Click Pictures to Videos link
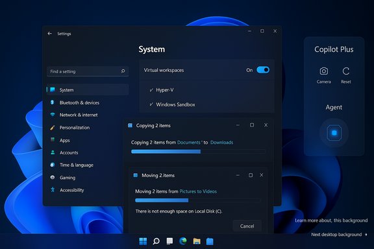Screen dimensions: 374x249 click(x=198, y=191)
